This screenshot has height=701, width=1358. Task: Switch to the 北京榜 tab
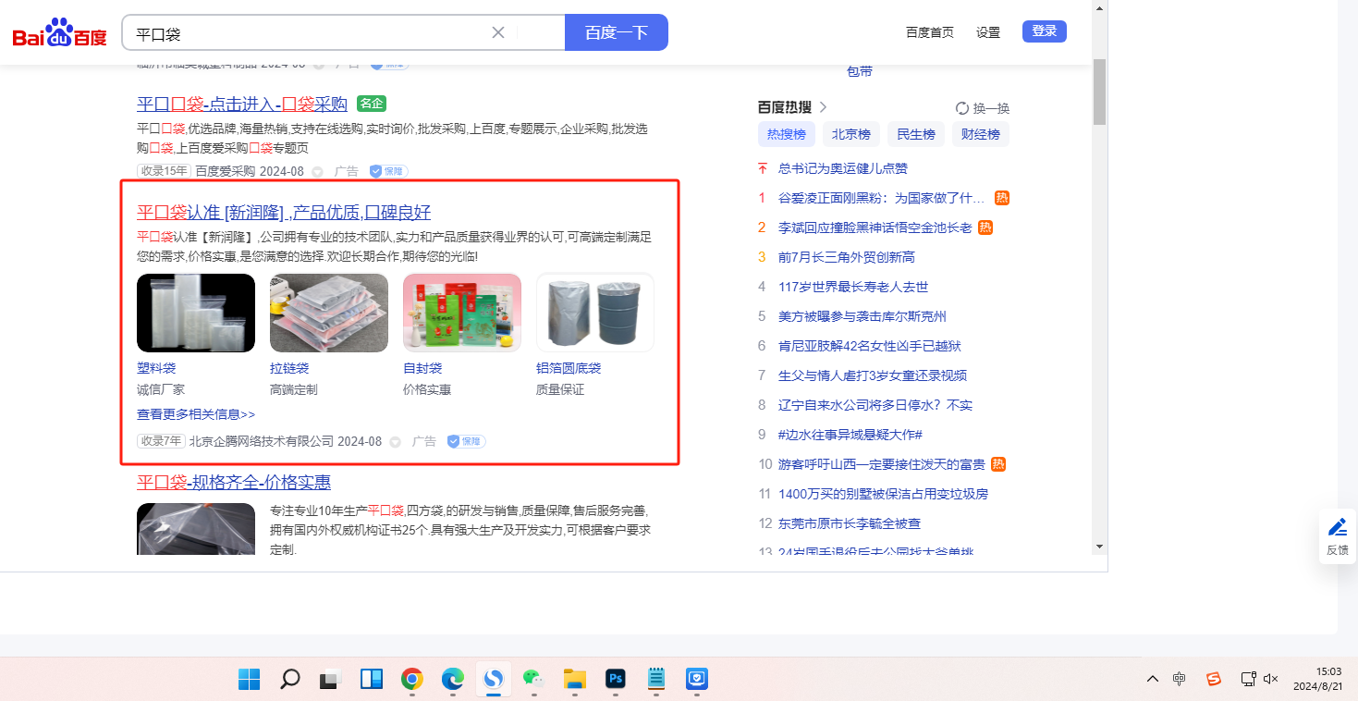tap(851, 134)
